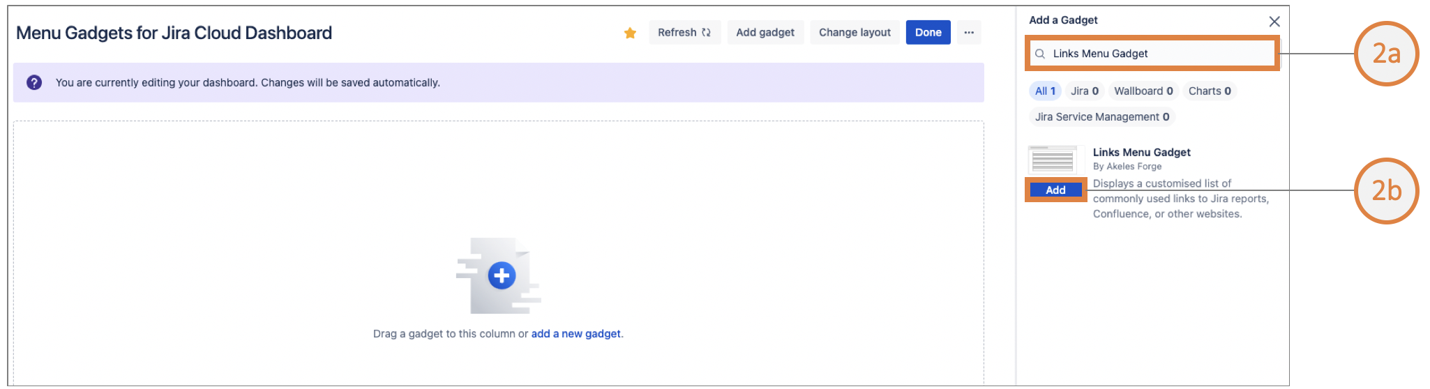Viewport: 1430px width, 389px height.
Task: Select the All filter tab
Action: pos(1044,91)
